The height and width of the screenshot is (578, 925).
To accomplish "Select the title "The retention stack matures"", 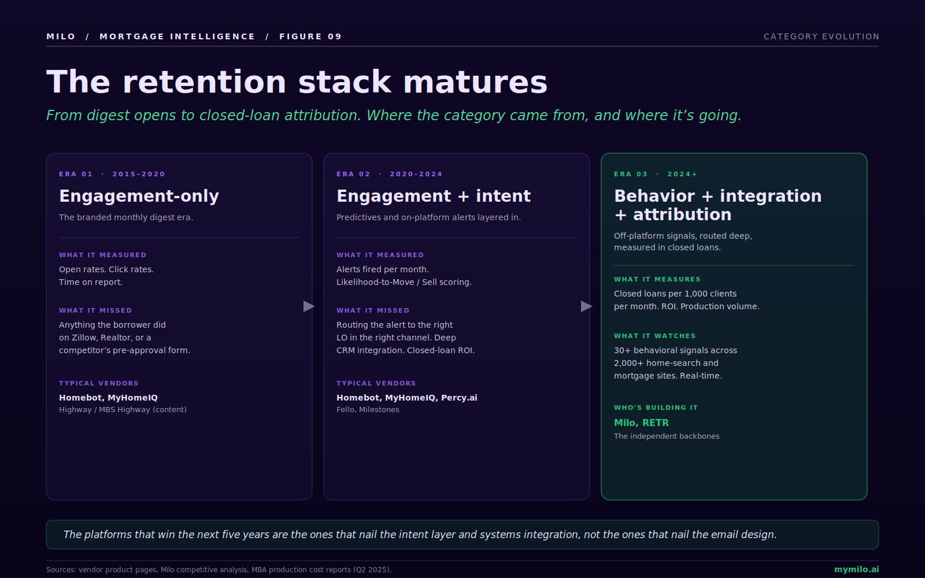I will pyautogui.click(x=297, y=81).
